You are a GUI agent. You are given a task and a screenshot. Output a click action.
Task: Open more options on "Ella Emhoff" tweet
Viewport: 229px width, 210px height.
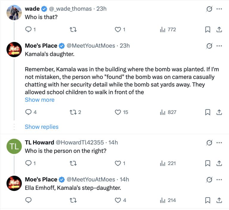219,179
